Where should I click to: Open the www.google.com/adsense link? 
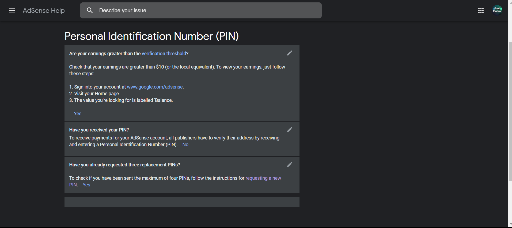155,87
